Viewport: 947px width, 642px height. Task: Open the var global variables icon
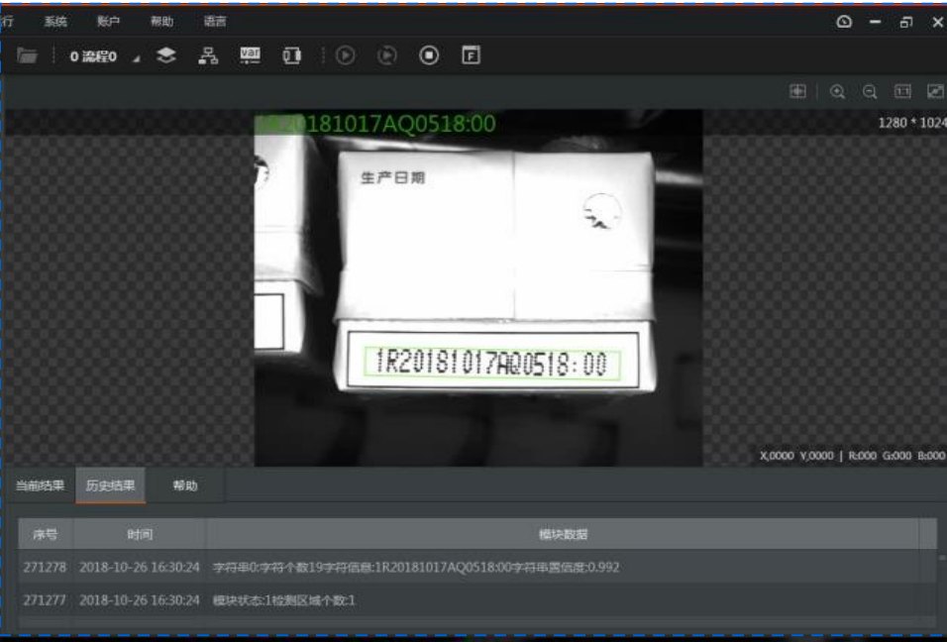(x=250, y=54)
